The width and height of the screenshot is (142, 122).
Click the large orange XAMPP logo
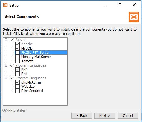click(134, 17)
